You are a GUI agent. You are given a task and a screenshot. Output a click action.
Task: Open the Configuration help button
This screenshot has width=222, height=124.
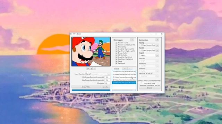[157, 40]
